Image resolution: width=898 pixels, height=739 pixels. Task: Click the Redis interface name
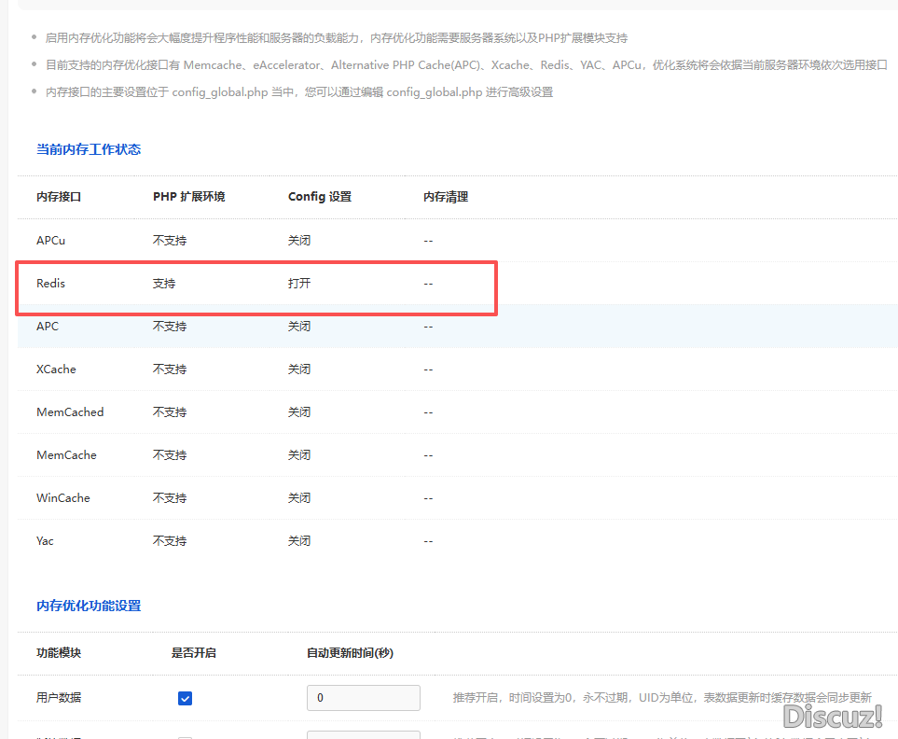click(x=51, y=284)
